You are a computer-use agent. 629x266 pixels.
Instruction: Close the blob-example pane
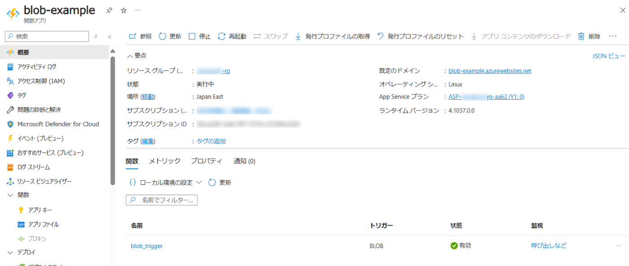pos(622,10)
